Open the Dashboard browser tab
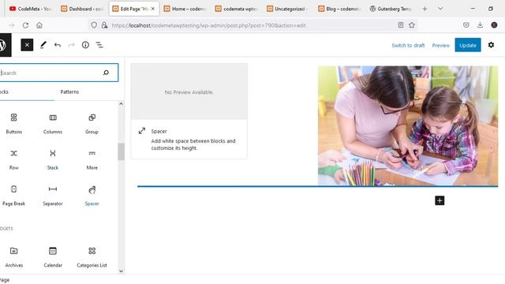 click(82, 9)
